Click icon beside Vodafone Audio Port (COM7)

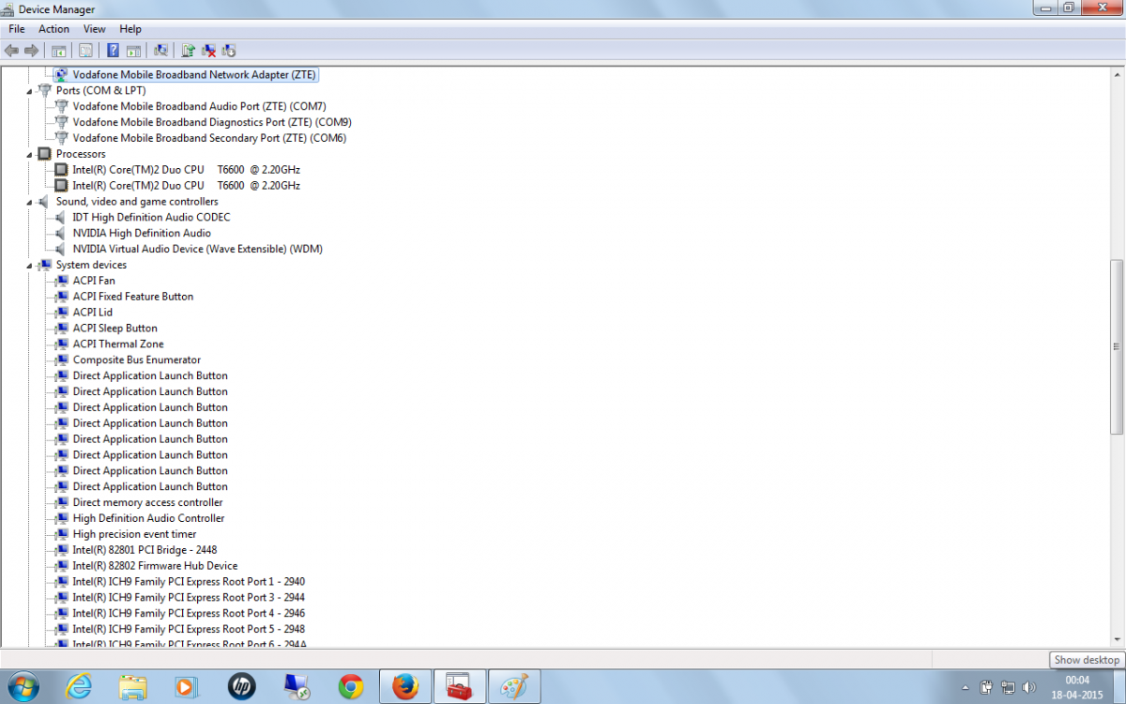(61, 106)
